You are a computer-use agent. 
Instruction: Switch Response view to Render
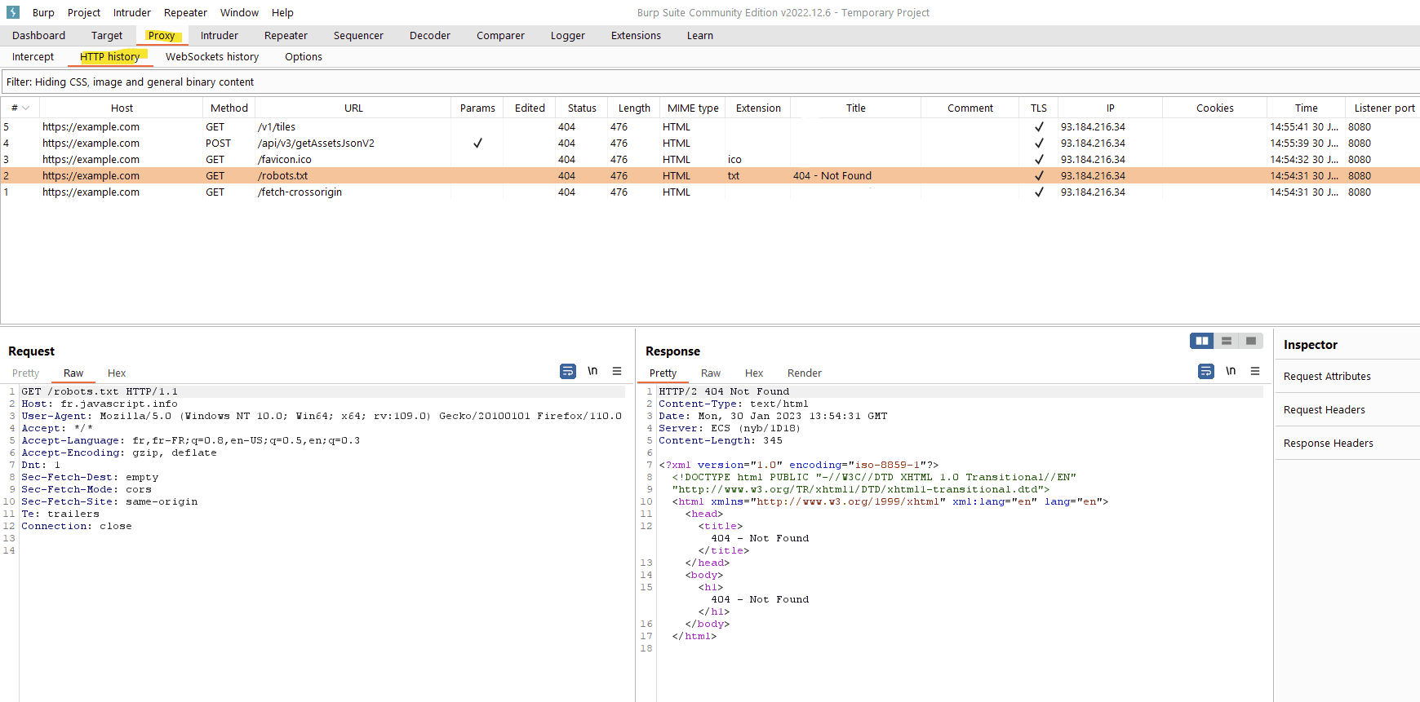pyautogui.click(x=805, y=373)
